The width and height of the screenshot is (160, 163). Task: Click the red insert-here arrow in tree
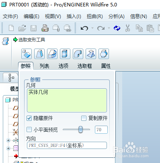(16, 156)
